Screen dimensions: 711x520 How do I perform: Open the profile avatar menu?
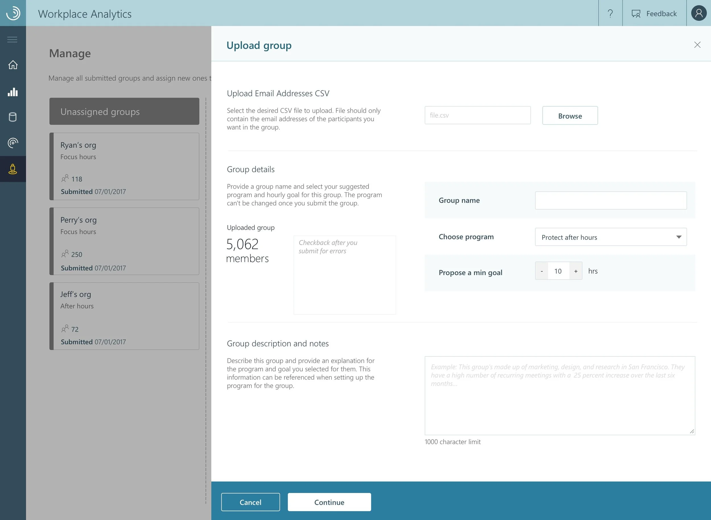coord(699,13)
